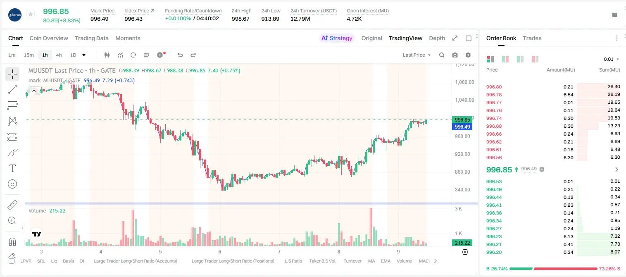This screenshot has height=277, width=626.
Task: Open the 0.01 price precision dropdown
Action: 612,59
